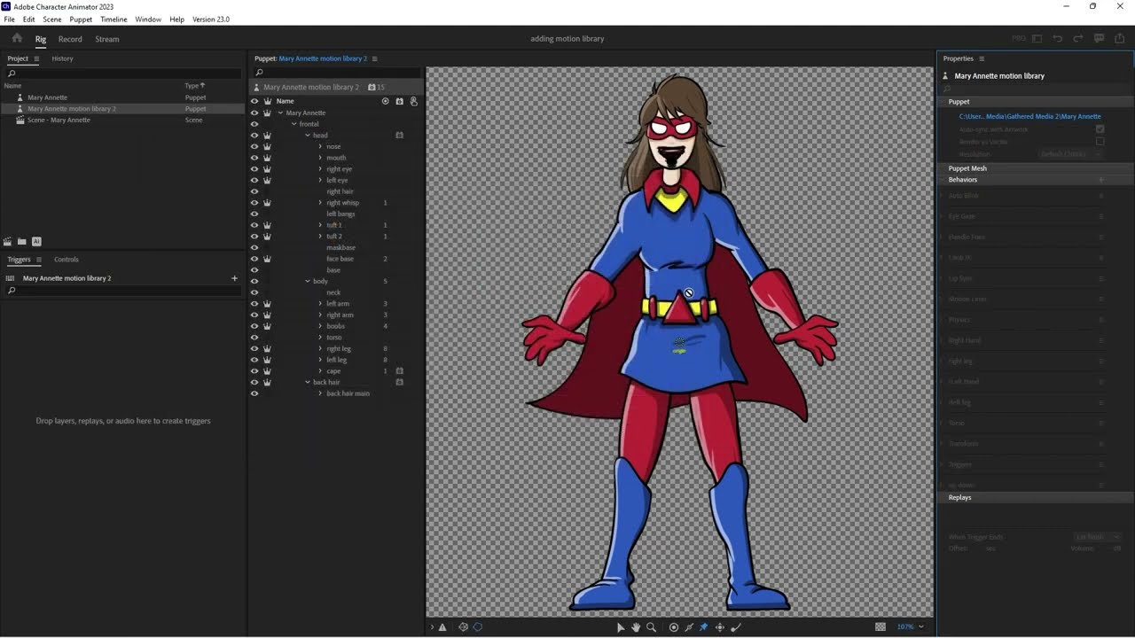Open the Puppet menu
The height and width of the screenshot is (638, 1135).
81,19
